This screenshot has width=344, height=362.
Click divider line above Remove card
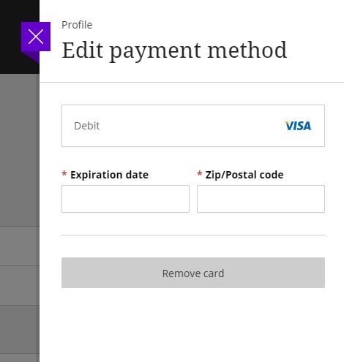(193, 235)
